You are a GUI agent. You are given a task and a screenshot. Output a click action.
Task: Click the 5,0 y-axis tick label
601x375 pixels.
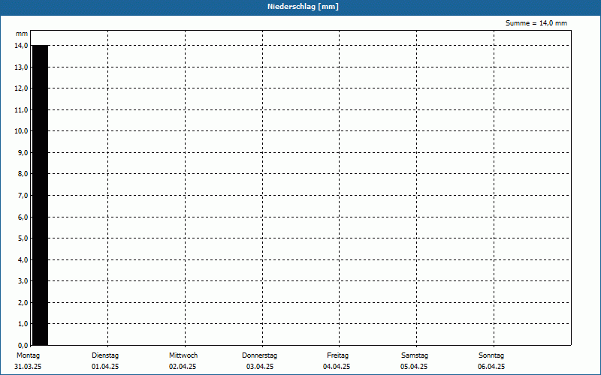coord(23,238)
